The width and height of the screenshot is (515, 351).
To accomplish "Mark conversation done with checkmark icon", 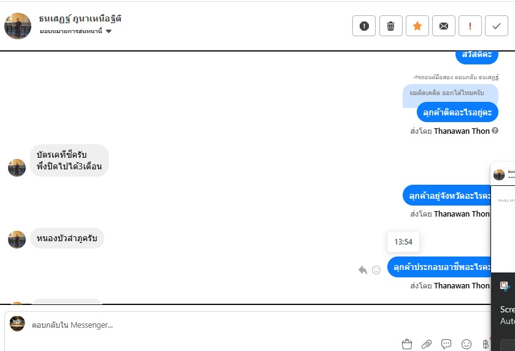I will (x=497, y=26).
